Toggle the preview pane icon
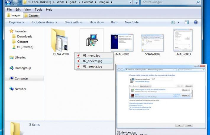Image resolution: width=210 pixels, height=135 pixels. [x=187, y=22]
